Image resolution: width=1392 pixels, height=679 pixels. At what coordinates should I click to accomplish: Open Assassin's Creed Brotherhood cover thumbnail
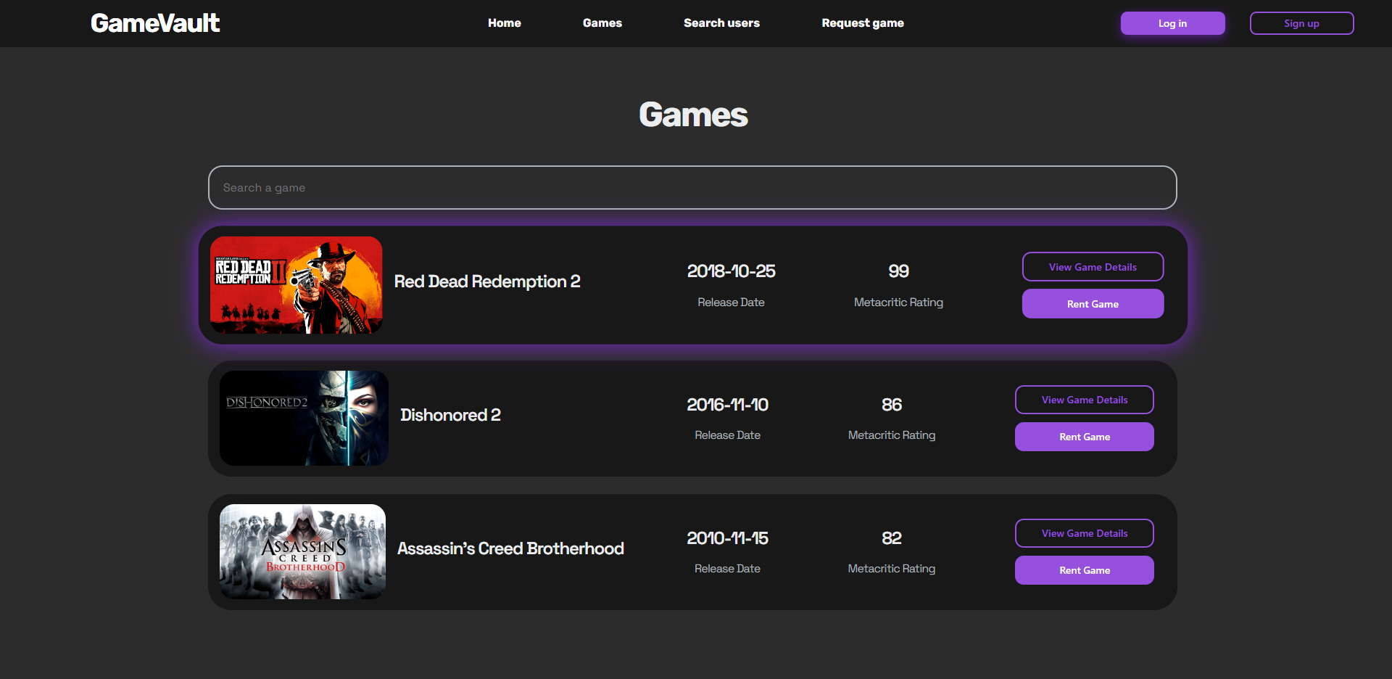302,552
